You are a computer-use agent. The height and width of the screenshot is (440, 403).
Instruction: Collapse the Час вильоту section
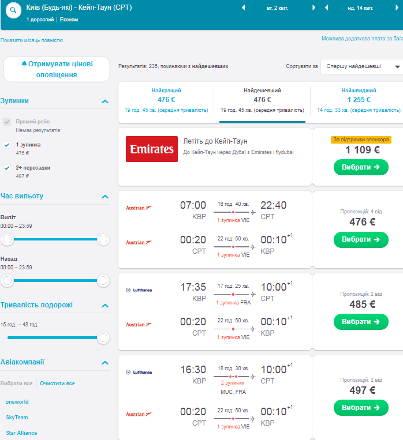(105, 197)
